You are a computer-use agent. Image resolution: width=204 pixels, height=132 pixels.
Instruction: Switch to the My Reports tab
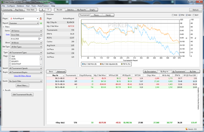click(81, 10)
